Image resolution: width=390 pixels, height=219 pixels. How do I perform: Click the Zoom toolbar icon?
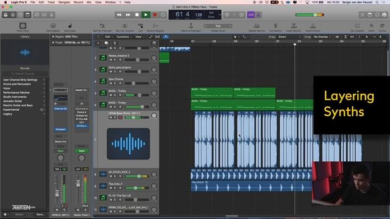371,26
